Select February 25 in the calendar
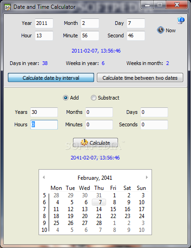The height and width of the screenshot is (248, 191). 56,223
